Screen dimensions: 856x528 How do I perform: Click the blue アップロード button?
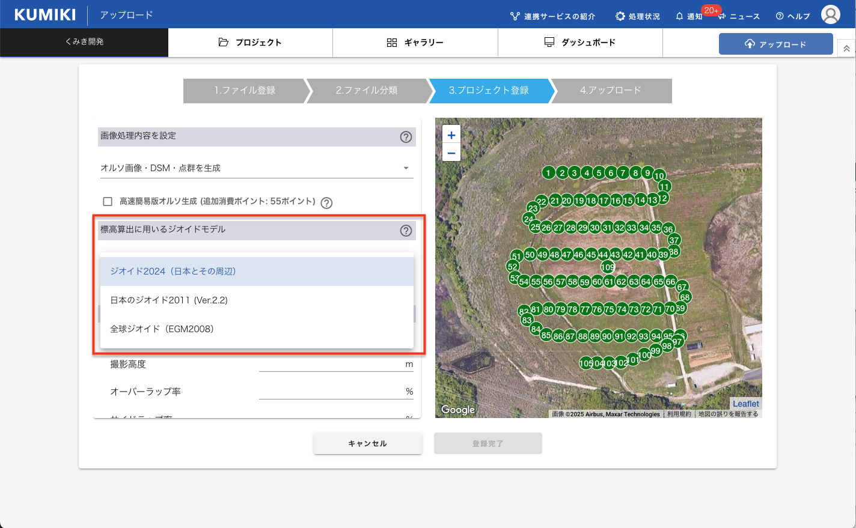pyautogui.click(x=775, y=44)
